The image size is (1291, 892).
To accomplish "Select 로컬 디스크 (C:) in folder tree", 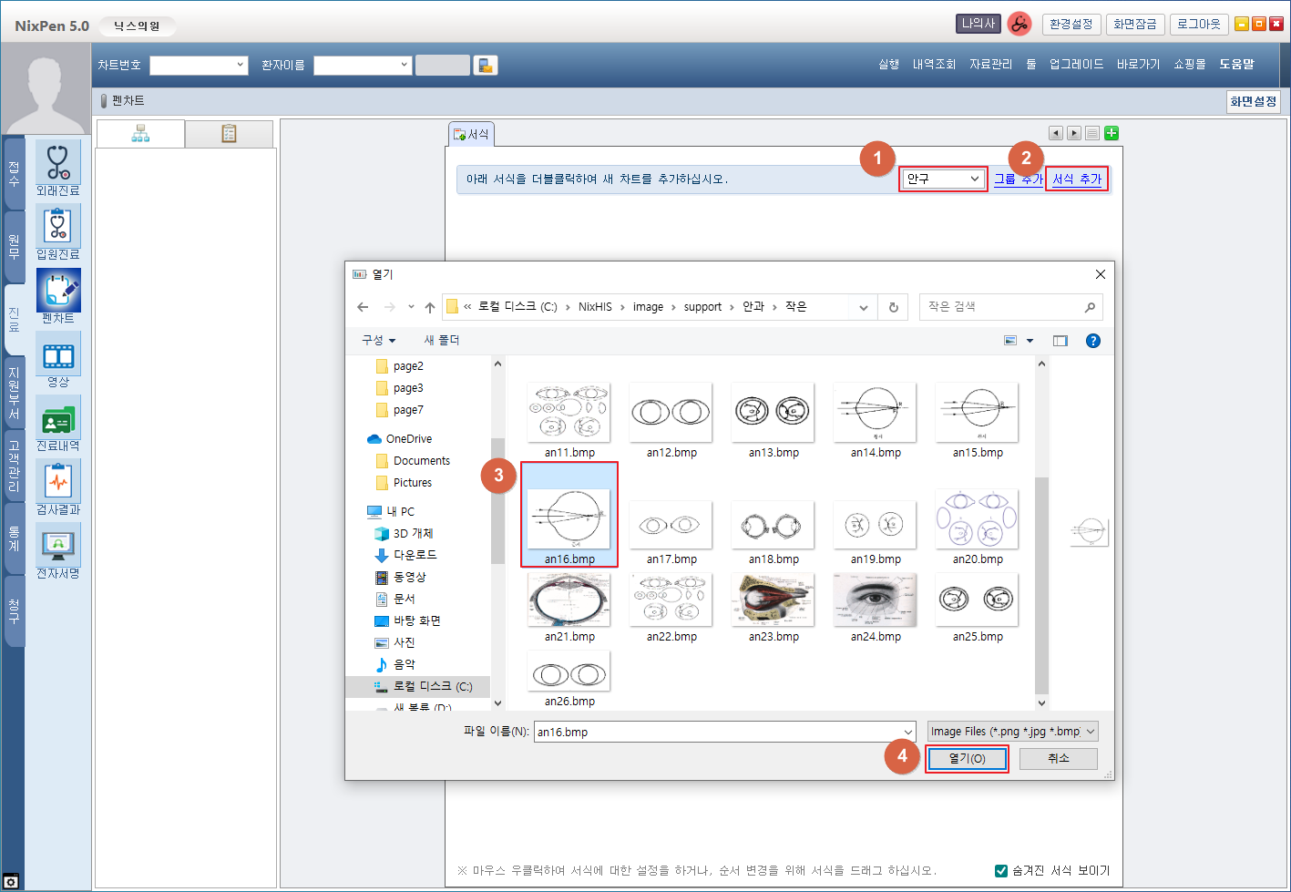I will (x=432, y=686).
